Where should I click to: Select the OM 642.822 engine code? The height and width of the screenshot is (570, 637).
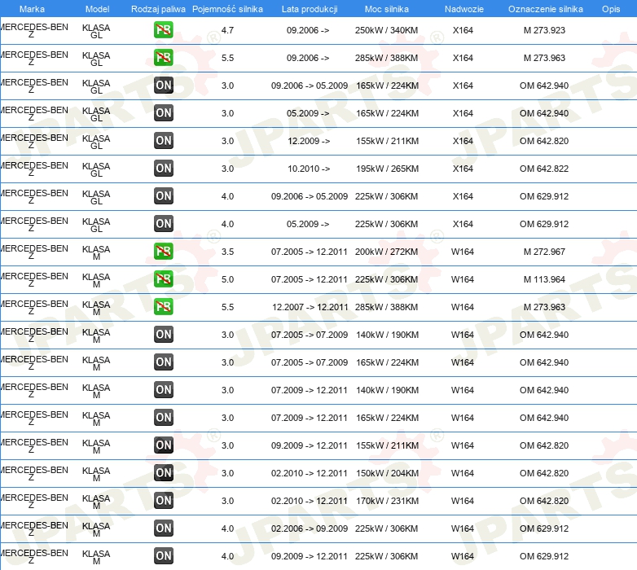(x=544, y=169)
